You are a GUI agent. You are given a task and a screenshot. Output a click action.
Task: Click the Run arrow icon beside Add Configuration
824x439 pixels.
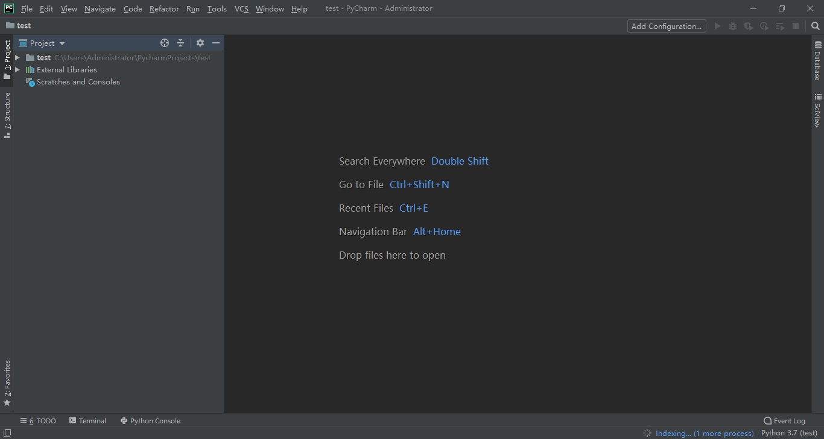(x=717, y=26)
